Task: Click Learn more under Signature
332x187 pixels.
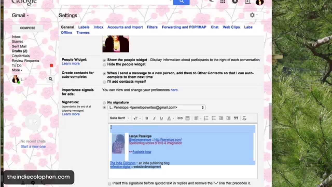Action: [x=71, y=114]
